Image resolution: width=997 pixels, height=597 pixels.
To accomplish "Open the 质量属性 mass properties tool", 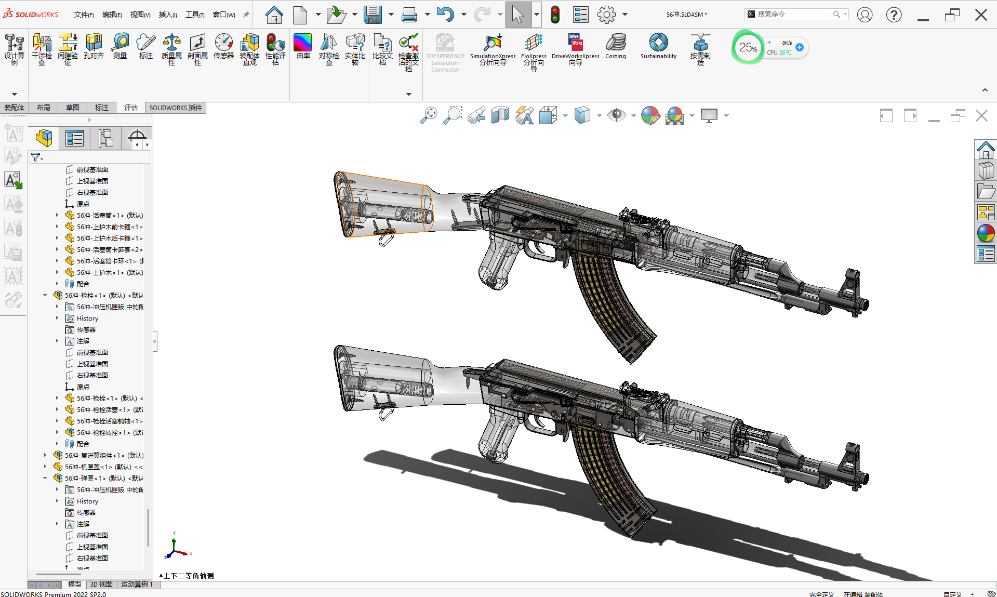I will [x=171, y=49].
